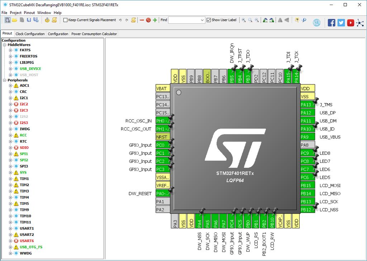Expand the FATFS tree node
Image resolution: width=367 pixels, height=261 pixels.
10,50
